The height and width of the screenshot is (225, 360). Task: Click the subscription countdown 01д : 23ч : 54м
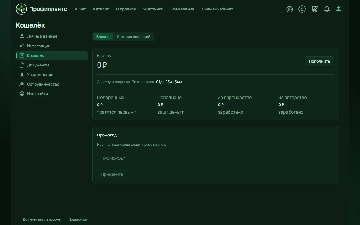169,82
